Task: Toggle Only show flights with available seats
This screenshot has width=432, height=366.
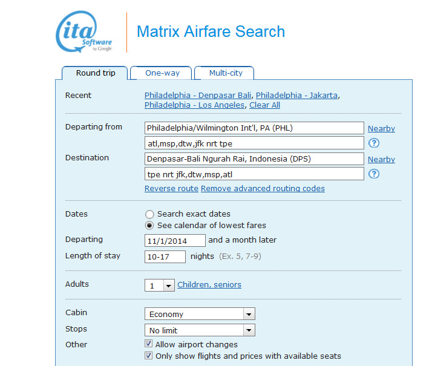Action: [x=148, y=355]
